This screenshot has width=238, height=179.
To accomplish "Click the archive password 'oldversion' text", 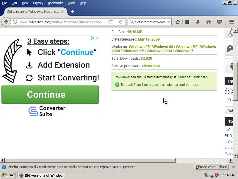I will [151, 66].
